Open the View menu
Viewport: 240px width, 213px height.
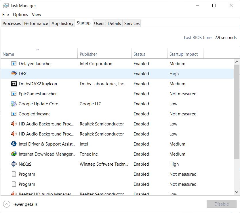click(37, 15)
